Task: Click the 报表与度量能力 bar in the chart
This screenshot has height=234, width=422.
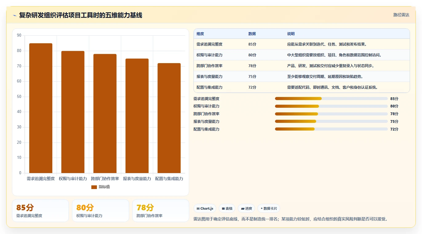Action: [x=137, y=116]
